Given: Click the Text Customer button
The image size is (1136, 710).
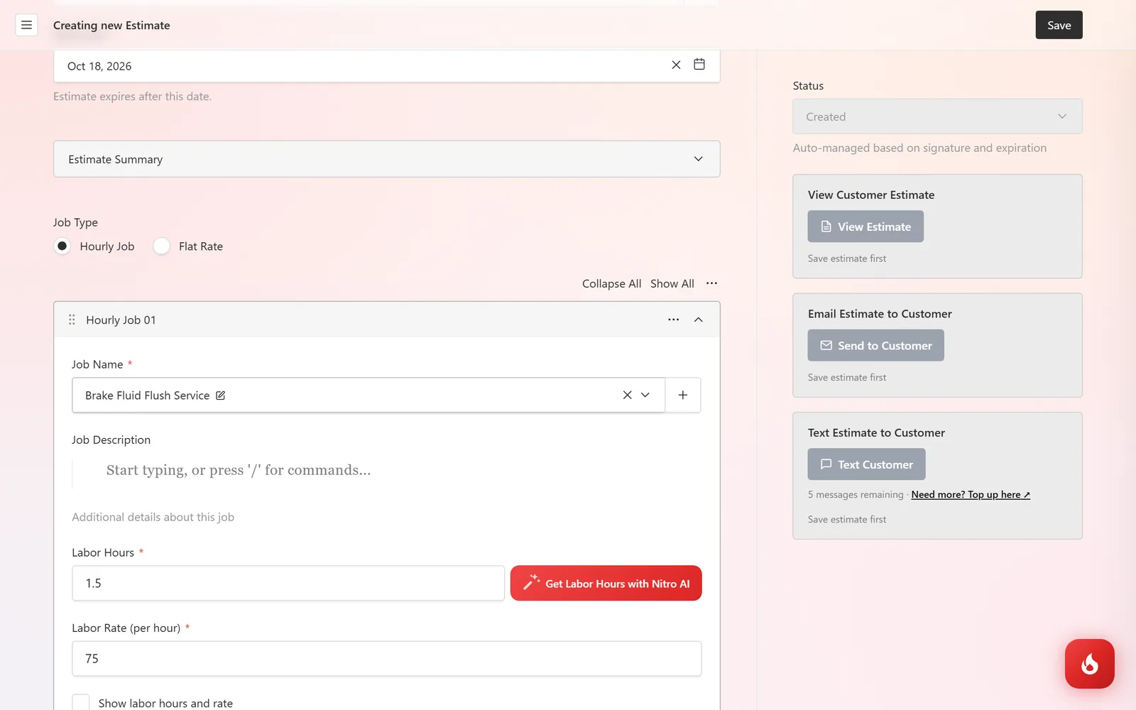Looking at the screenshot, I should (866, 464).
